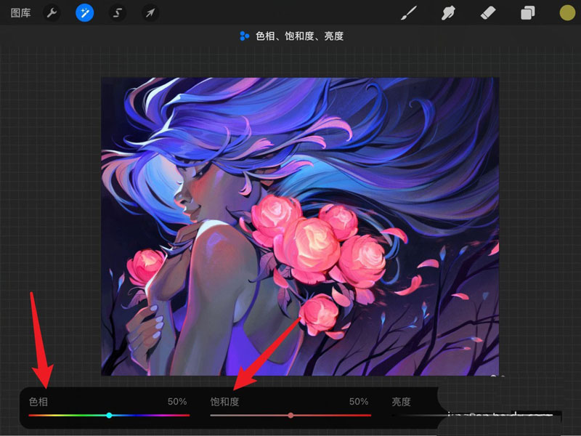Viewport: 581px width, 436px height.
Task: Activate the Transform arrow tool
Action: pos(150,12)
